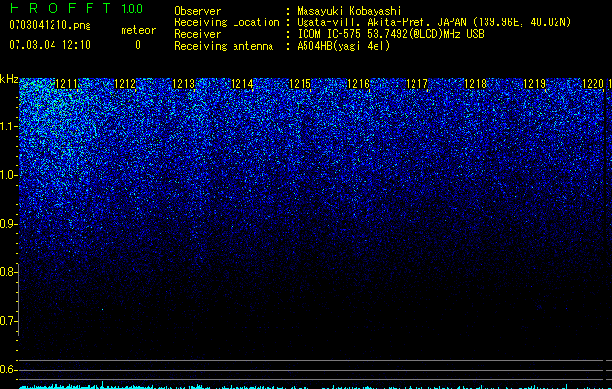Click the Ogata-vill. Akita-Pref. JAPAN location text
The height and width of the screenshot is (389, 612).
pyautogui.click(x=434, y=22)
